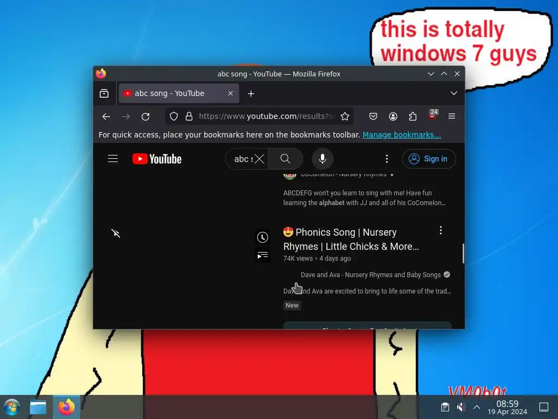Search with your voice microphone

click(x=323, y=159)
